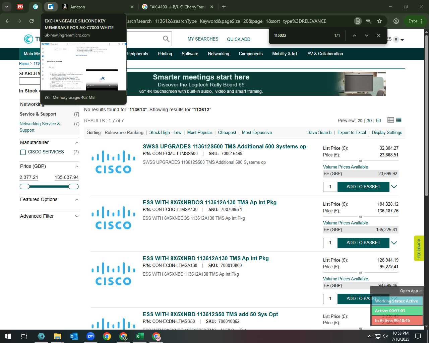Sort by Most Expensive

click(x=257, y=133)
